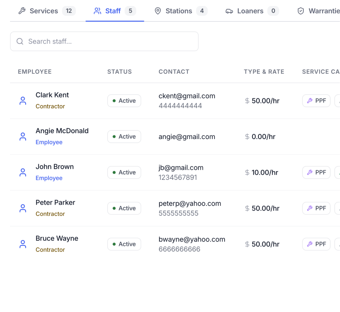Click the CONTACT column header
This screenshot has width=340, height=312.
[174, 72]
